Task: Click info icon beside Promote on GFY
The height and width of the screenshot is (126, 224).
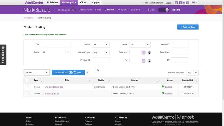Action: pos(87,72)
